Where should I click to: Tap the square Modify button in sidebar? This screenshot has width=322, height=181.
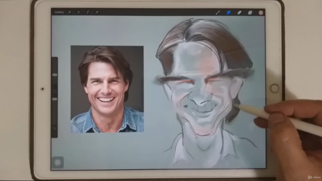(55, 91)
